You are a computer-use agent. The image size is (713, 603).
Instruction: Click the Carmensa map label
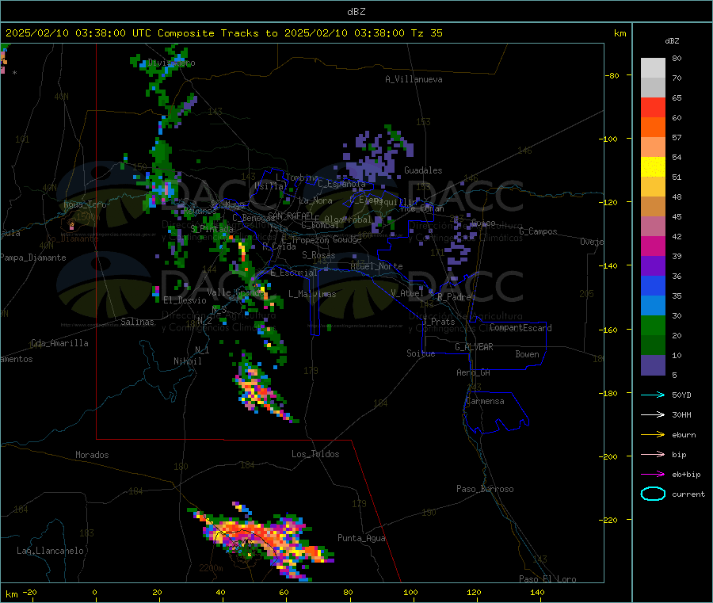click(x=485, y=401)
